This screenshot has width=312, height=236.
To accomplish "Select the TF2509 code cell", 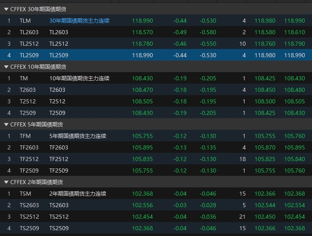I will coord(29,171).
